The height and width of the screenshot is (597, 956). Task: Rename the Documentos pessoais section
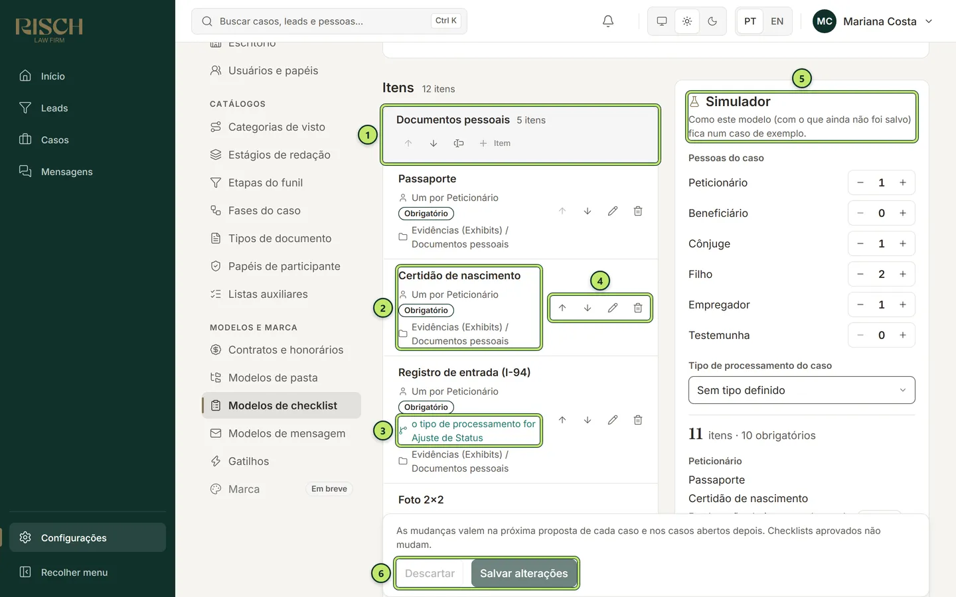pyautogui.click(x=459, y=143)
